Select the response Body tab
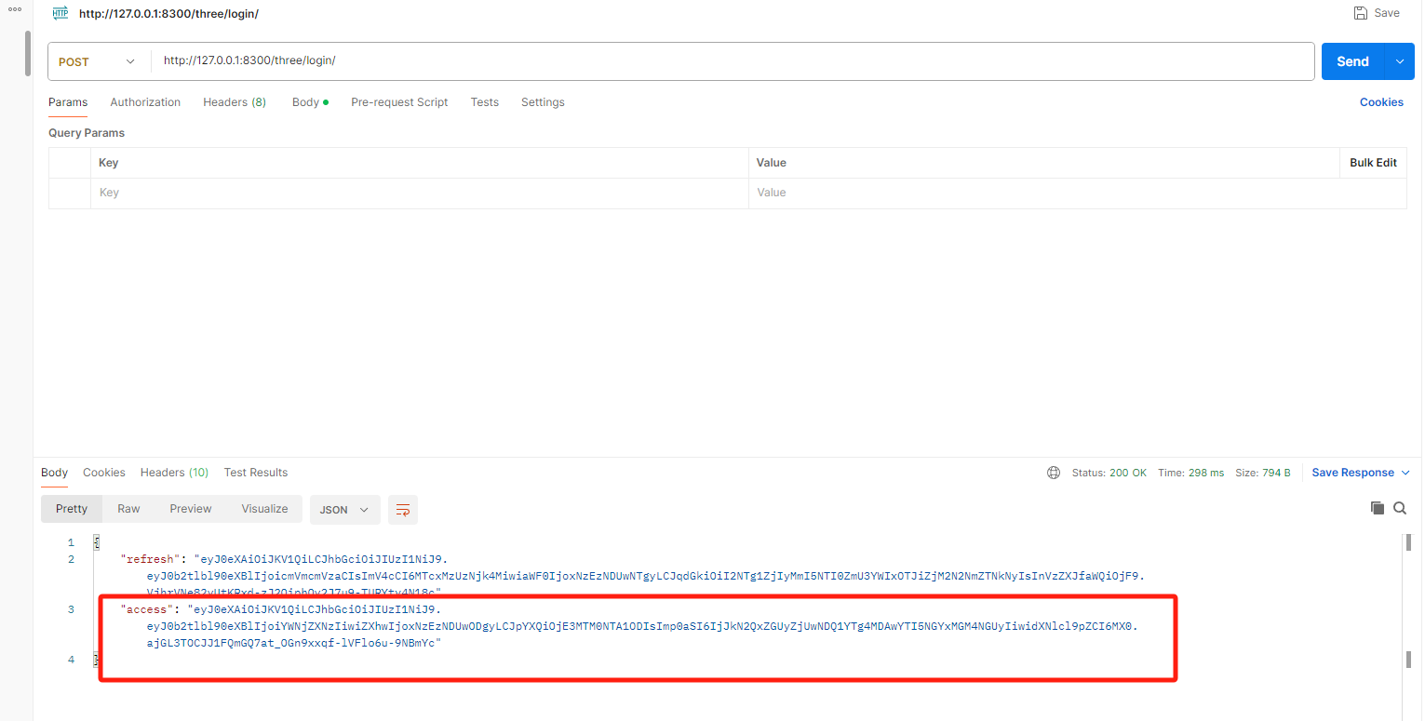 pyautogui.click(x=54, y=473)
